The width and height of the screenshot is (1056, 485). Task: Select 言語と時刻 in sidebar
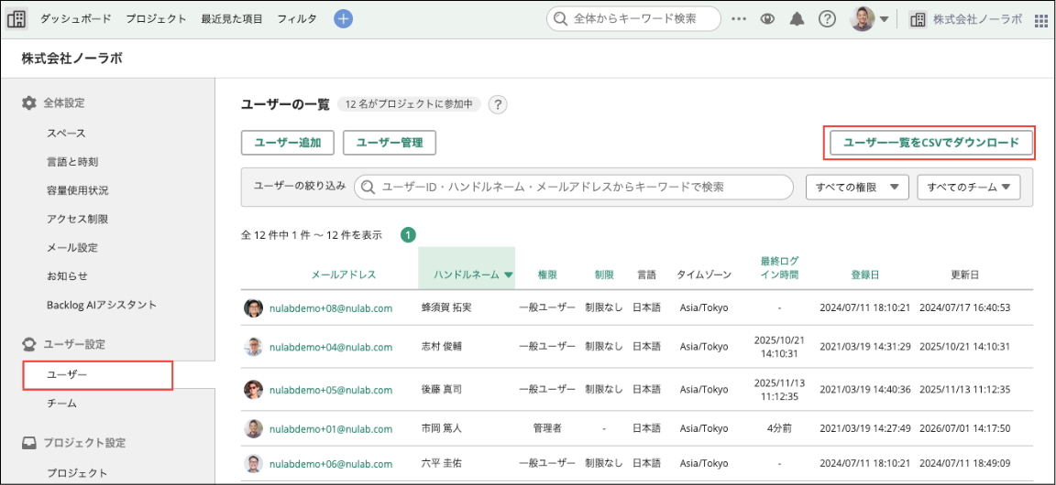71,161
